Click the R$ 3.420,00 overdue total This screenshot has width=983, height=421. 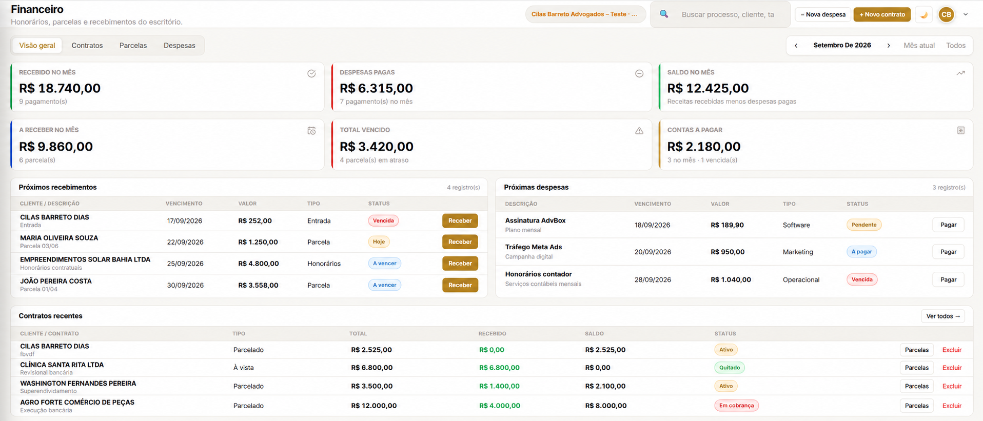[377, 147]
